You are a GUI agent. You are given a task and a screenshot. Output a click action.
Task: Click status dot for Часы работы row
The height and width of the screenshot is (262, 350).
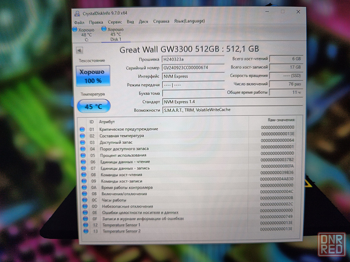[x=85, y=200]
